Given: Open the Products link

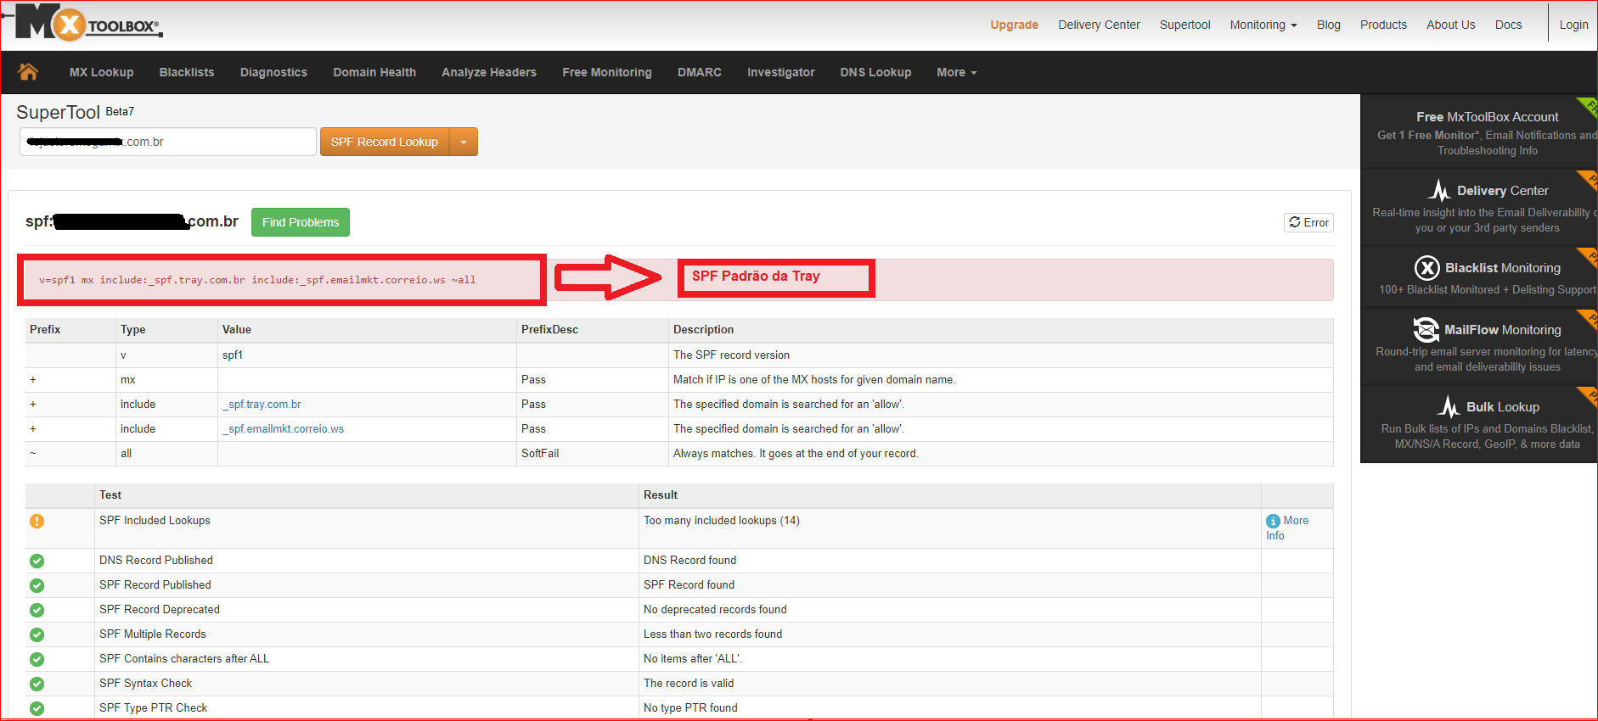Looking at the screenshot, I should [x=1383, y=25].
